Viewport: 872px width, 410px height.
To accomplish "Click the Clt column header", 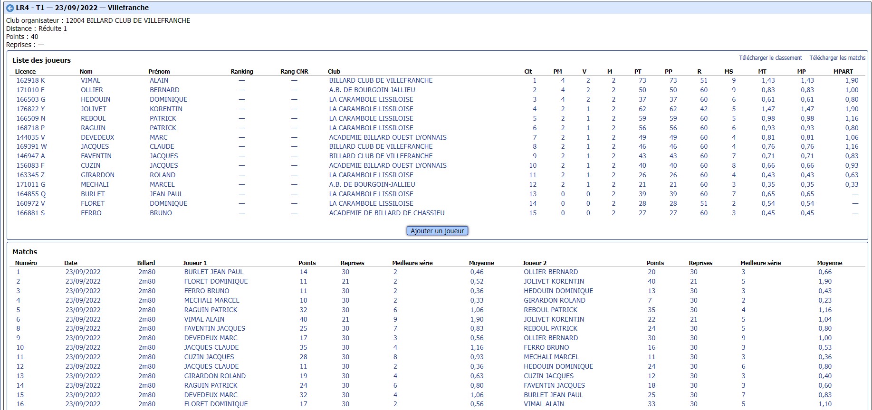I will pos(528,72).
